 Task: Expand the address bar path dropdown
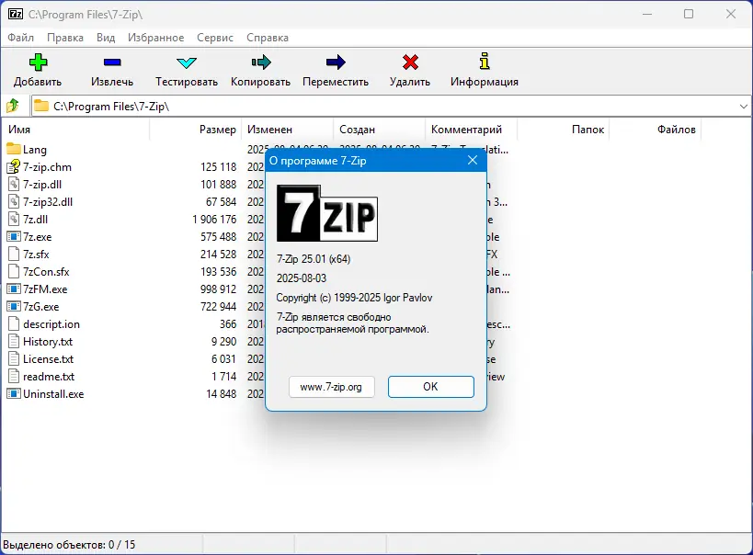(x=744, y=106)
